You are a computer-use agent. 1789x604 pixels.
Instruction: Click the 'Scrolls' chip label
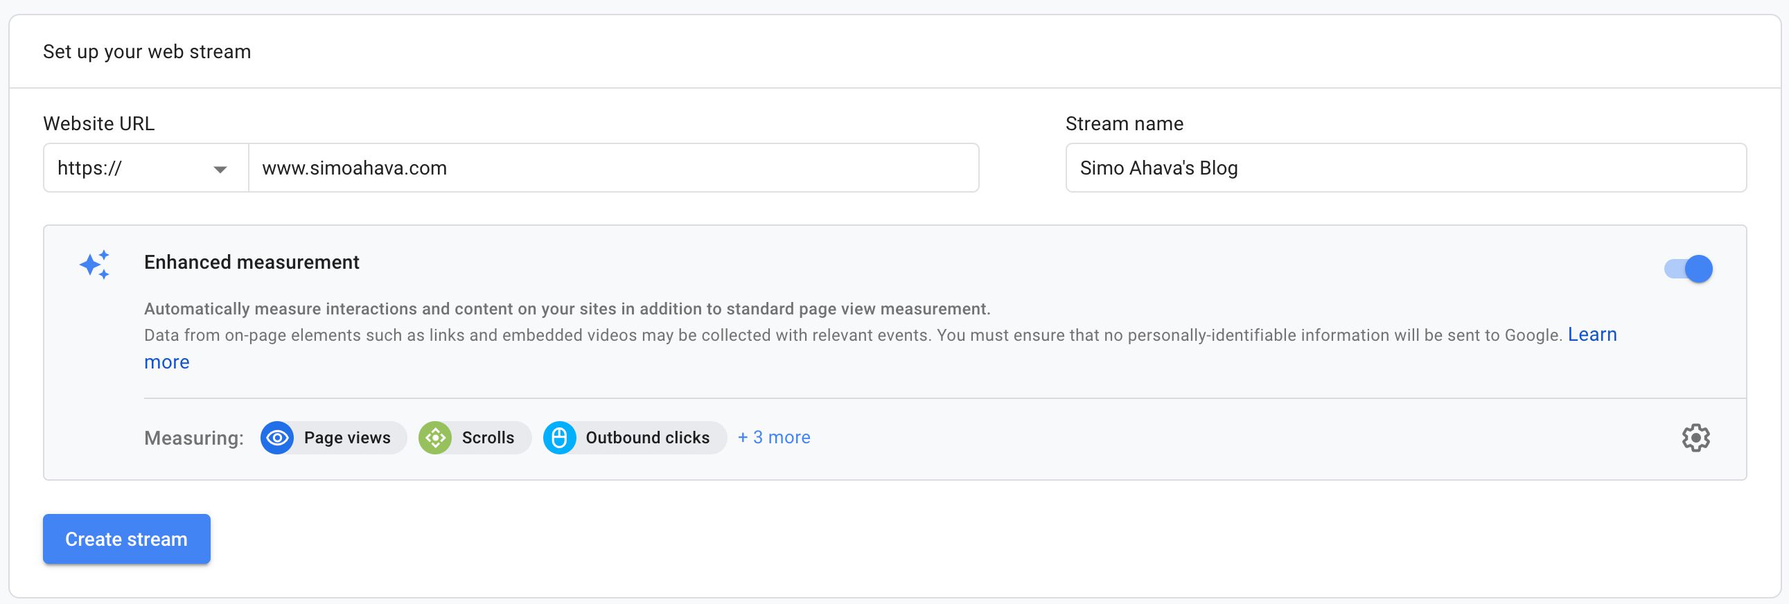pos(488,438)
